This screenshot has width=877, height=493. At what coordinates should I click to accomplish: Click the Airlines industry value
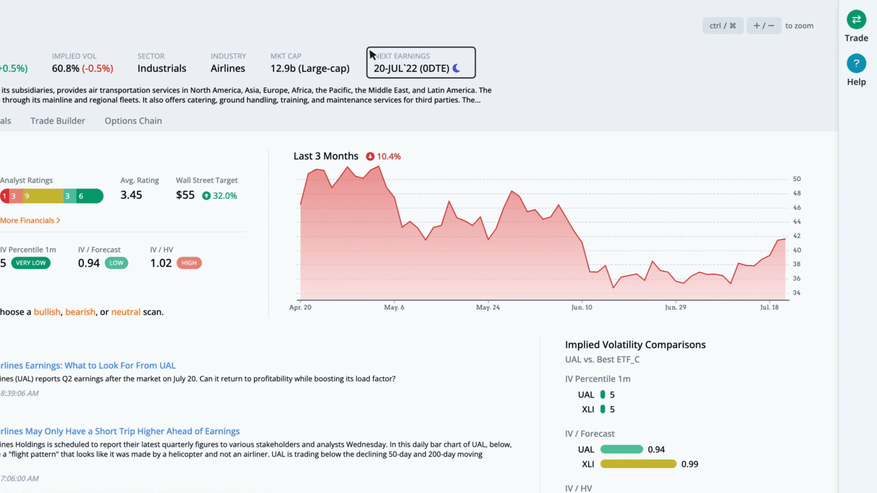point(228,69)
